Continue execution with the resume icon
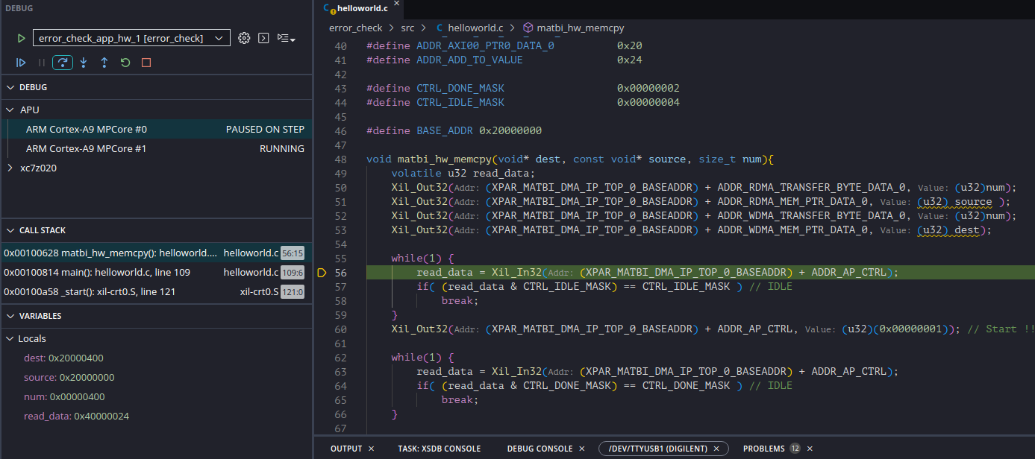The height and width of the screenshot is (459, 1035). (21, 63)
